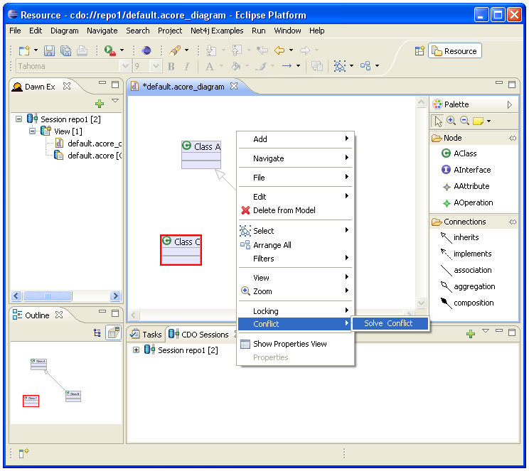Open the Net4j Examples menu
529x471 pixels.
click(x=217, y=31)
